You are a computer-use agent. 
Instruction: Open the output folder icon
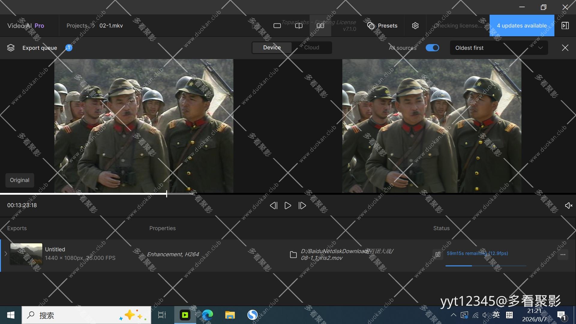click(x=293, y=255)
